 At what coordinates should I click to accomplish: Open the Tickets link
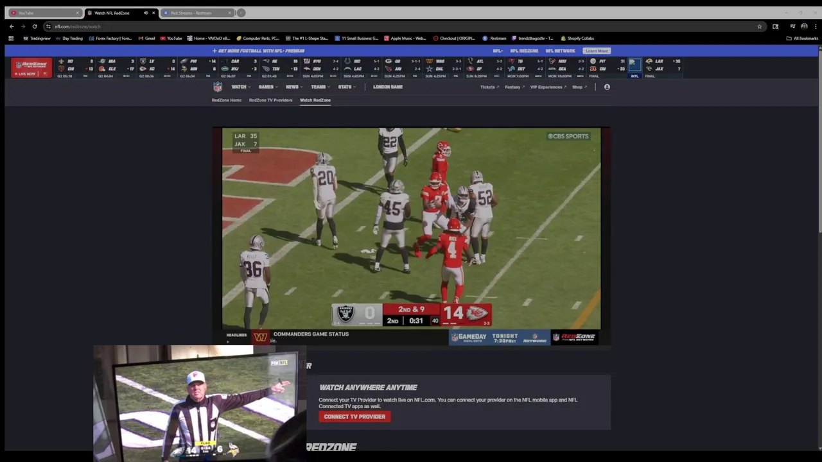click(489, 87)
